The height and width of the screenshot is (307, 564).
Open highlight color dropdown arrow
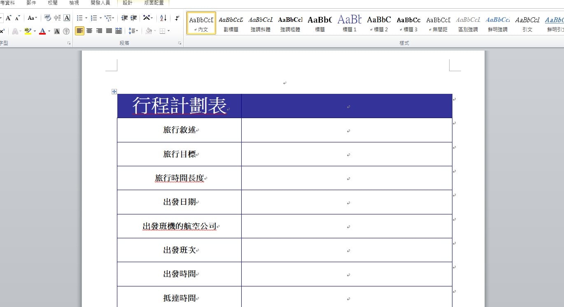point(35,31)
